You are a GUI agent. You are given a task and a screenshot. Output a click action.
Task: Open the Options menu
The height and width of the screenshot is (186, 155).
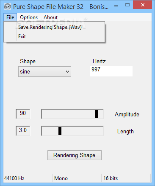click(x=29, y=17)
